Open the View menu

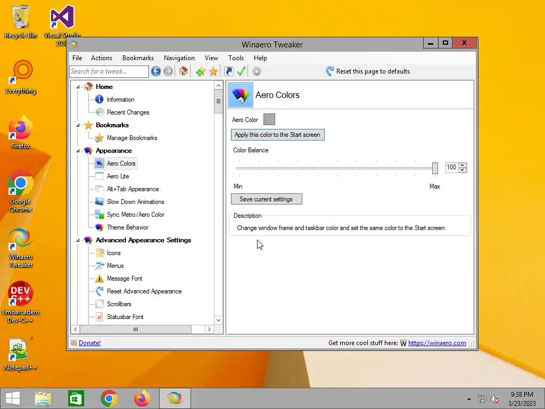[211, 58]
